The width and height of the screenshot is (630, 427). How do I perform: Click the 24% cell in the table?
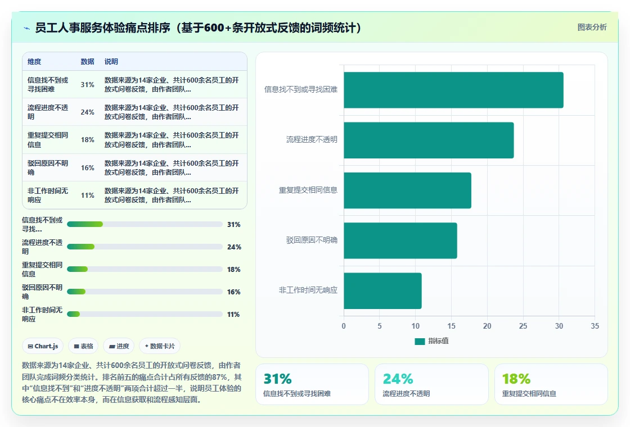tap(87, 112)
